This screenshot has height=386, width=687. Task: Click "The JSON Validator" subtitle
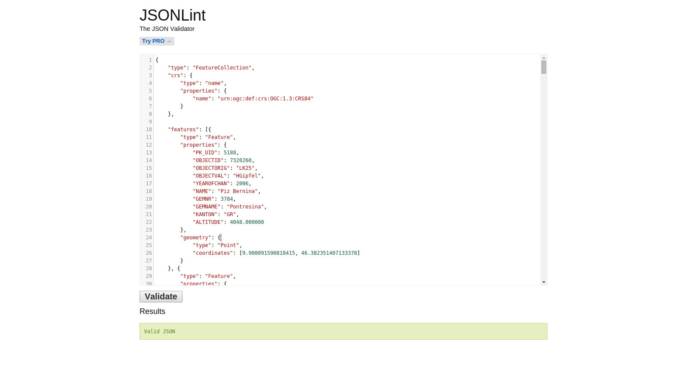coord(167,29)
